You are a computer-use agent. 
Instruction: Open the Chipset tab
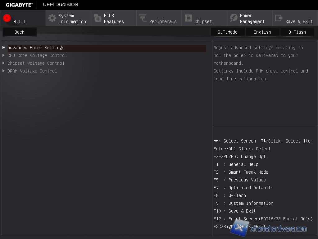(x=203, y=21)
